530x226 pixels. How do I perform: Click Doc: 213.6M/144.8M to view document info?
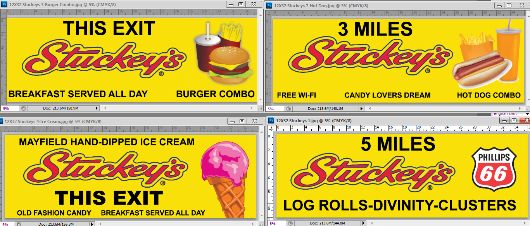pyautogui.click(x=328, y=223)
